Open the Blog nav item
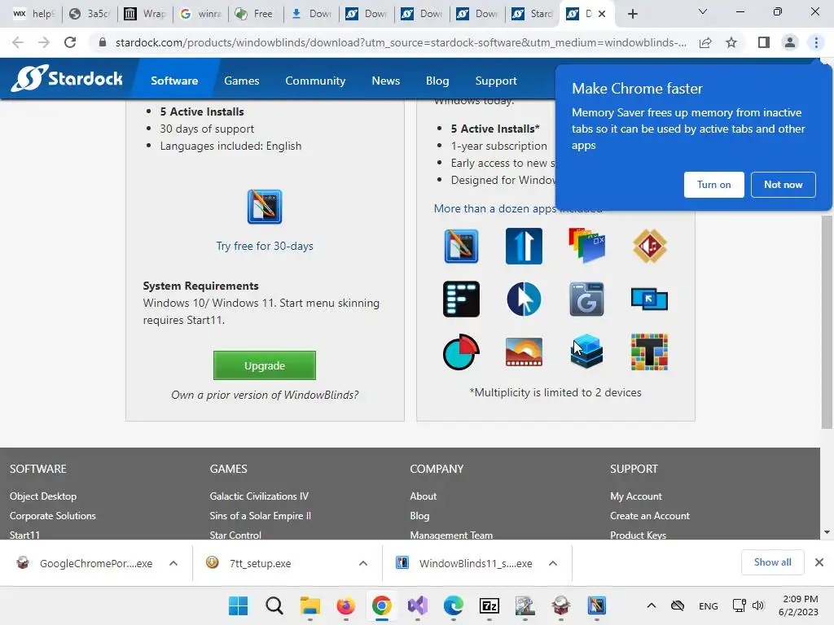 click(437, 81)
